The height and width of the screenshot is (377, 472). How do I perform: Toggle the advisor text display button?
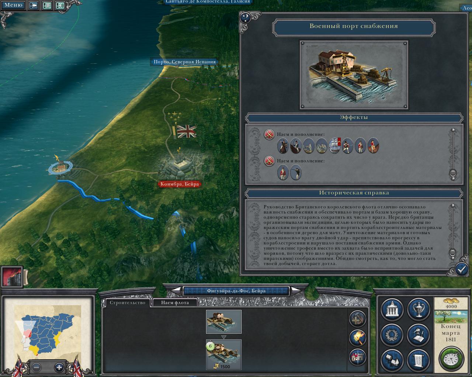point(47,6)
